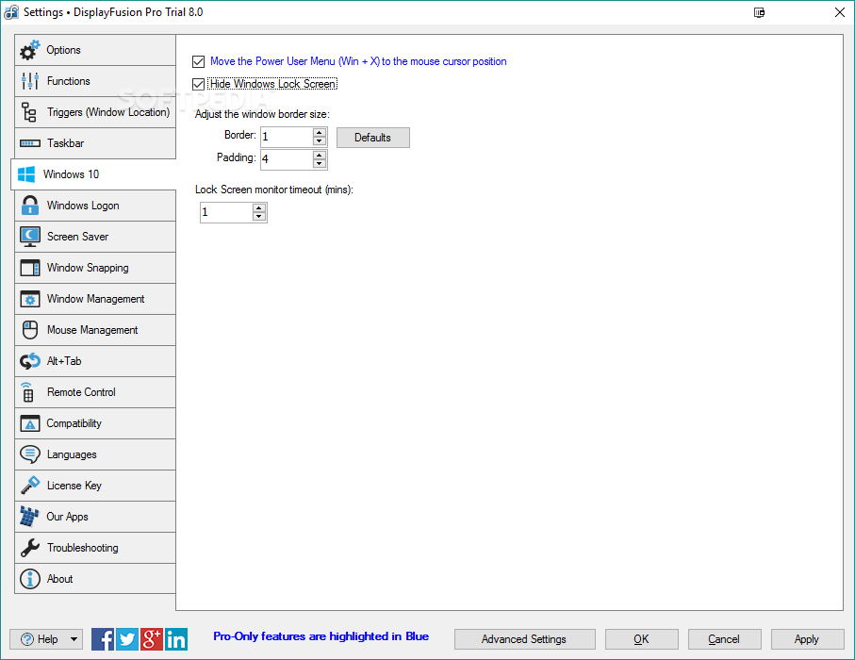Click the Options gear icon
This screenshot has height=660, width=855.
click(29, 50)
